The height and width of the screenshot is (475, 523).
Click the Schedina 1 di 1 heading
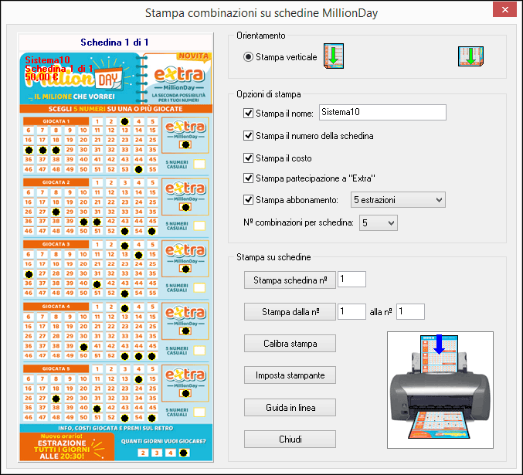point(114,42)
